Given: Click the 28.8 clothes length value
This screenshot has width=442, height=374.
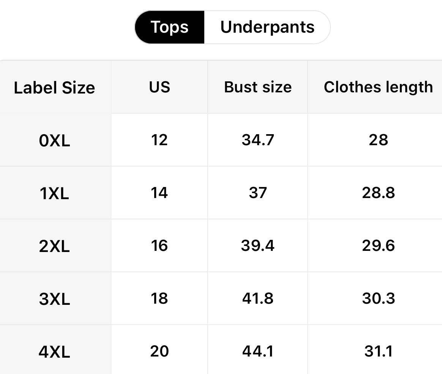Looking at the screenshot, I should 378,193.
